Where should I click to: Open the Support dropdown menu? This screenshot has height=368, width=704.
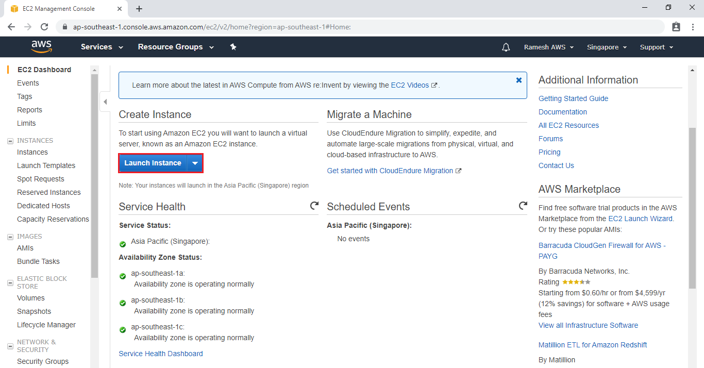(x=657, y=47)
